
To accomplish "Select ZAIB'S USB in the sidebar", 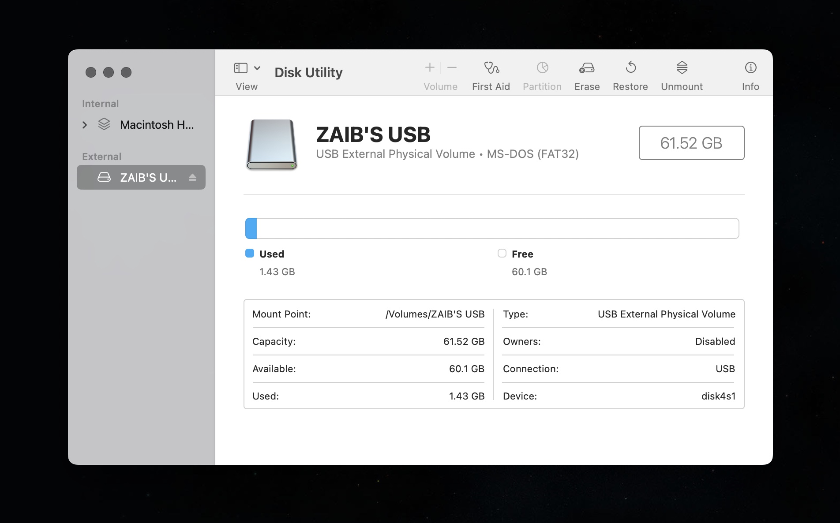I will pos(141,177).
